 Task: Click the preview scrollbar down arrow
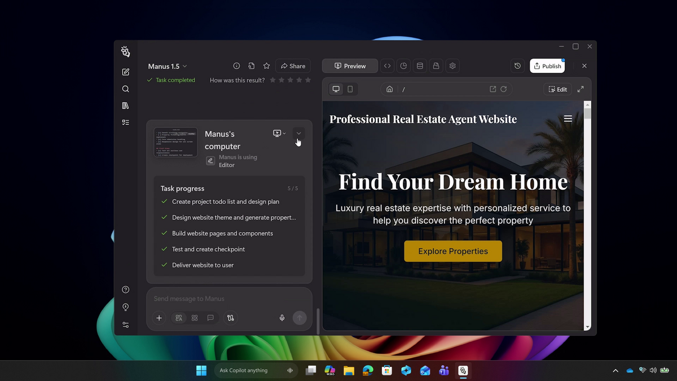click(x=587, y=327)
